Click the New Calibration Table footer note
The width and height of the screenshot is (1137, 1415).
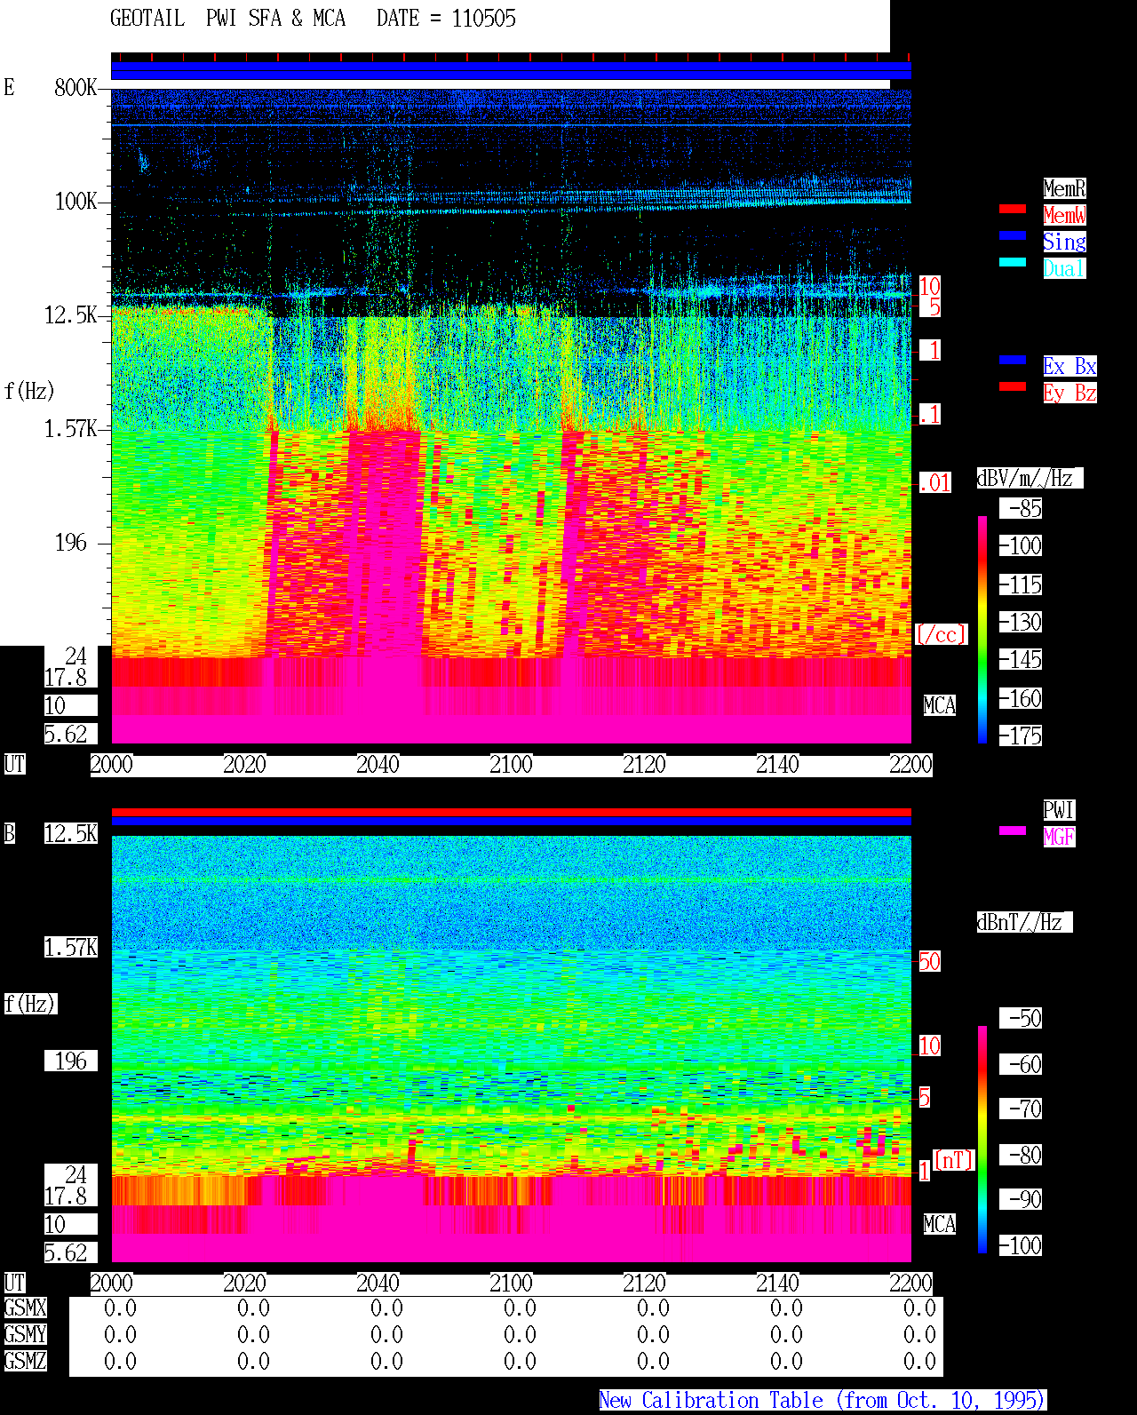[823, 1401]
